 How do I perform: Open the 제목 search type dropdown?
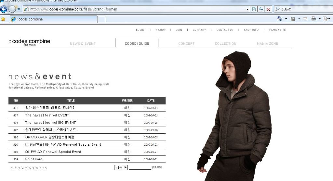point(121,167)
